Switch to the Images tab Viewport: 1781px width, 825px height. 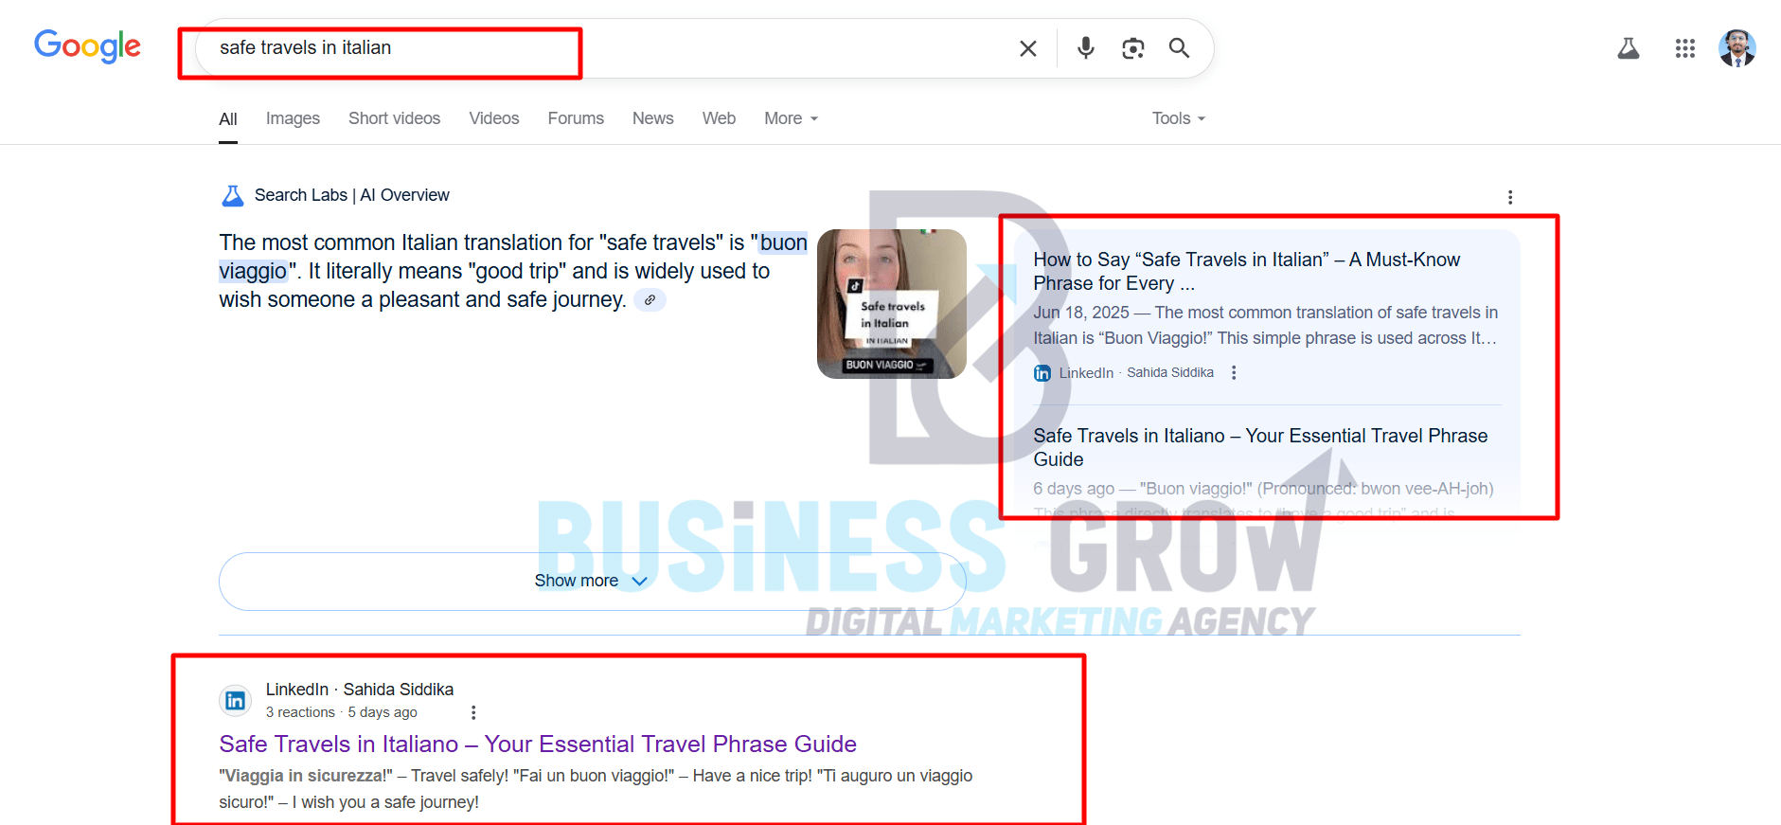(293, 118)
